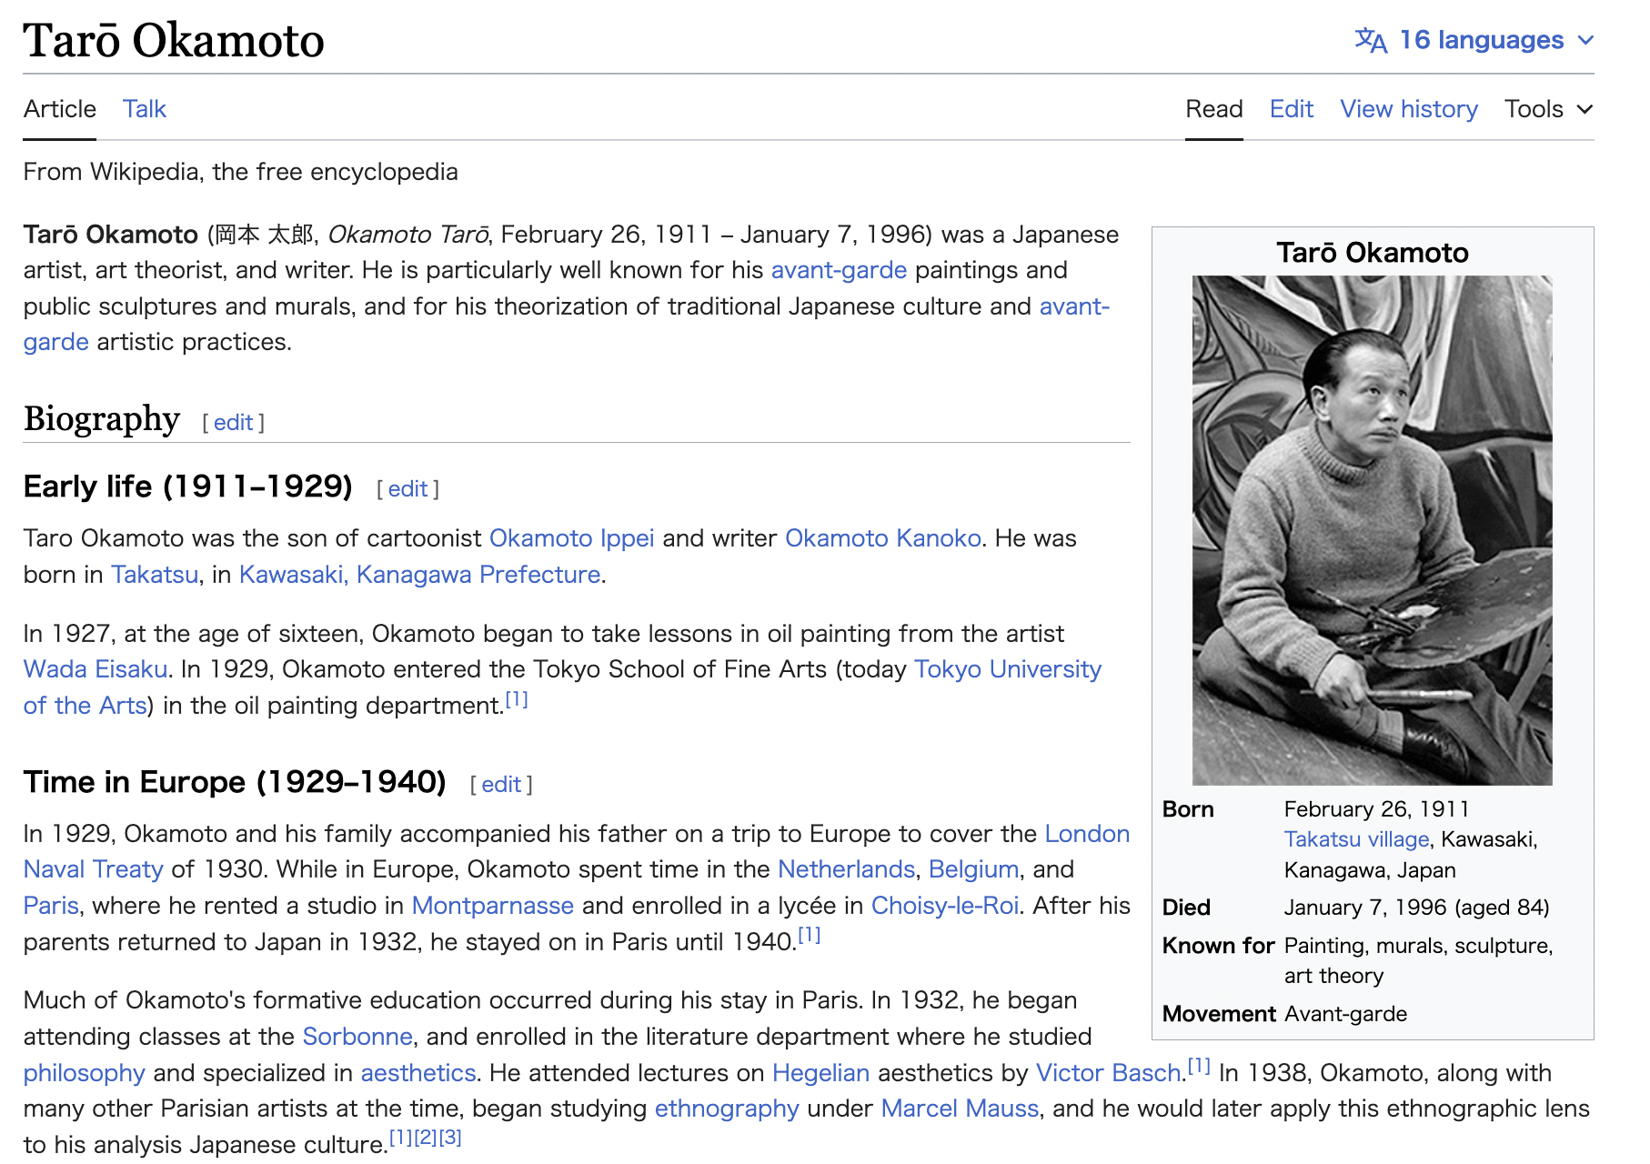Open the infobox photo of Tarō Okamoto
This screenshot has height=1164, width=1650.
point(1373,530)
